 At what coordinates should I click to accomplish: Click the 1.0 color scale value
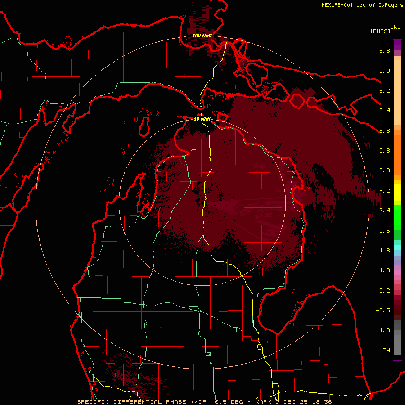pyautogui.click(x=385, y=270)
